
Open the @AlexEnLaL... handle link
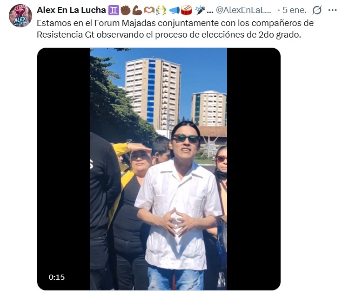tap(243, 10)
